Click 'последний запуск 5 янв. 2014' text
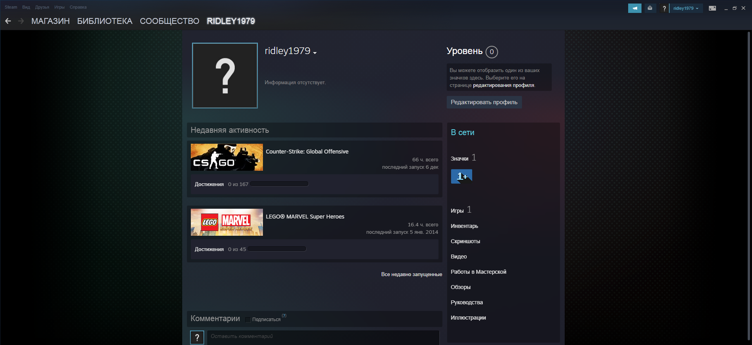This screenshot has width=752, height=345. [x=402, y=232]
